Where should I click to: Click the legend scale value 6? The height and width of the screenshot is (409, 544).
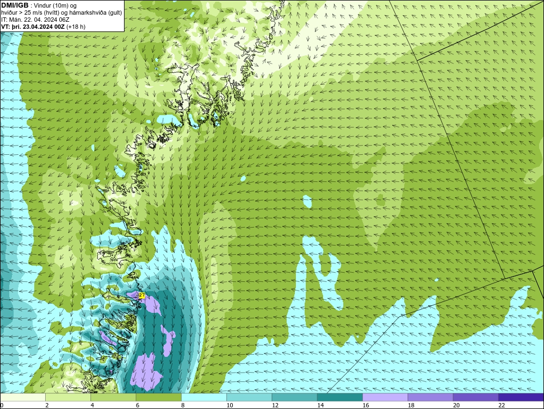point(138,405)
